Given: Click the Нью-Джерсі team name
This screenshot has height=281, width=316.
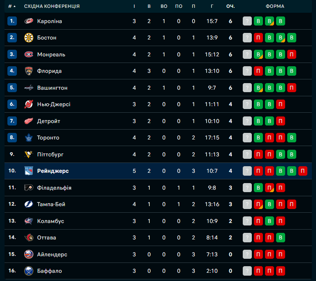Looking at the screenshot, I should 53,105.
